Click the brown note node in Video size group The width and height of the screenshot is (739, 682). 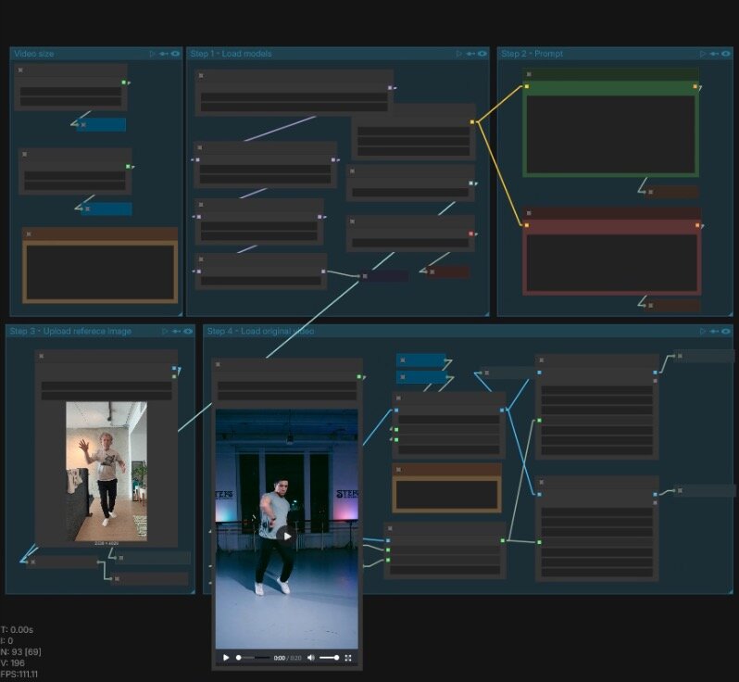tap(100, 265)
